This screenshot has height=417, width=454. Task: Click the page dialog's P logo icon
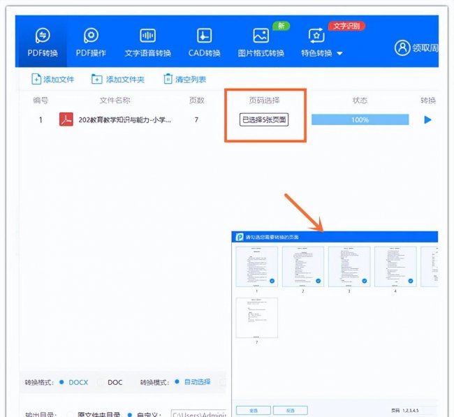[x=240, y=237]
